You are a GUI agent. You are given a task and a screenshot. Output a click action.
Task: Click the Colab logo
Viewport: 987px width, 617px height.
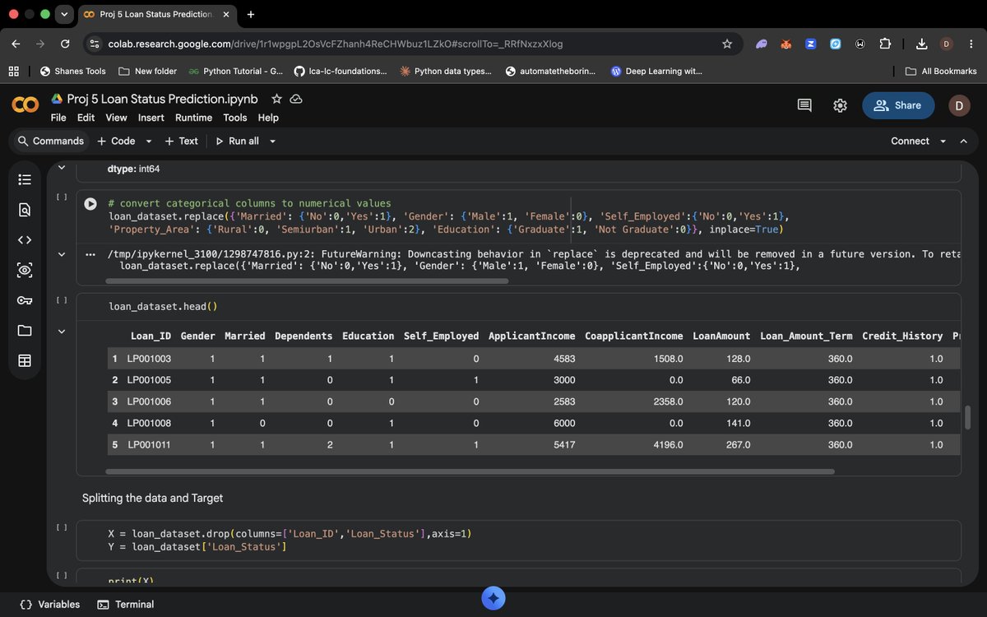tap(25, 105)
